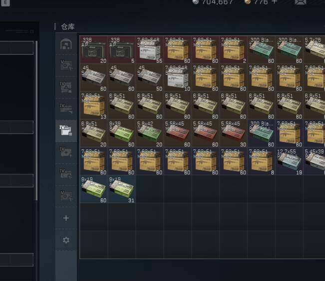
Task: Select the 5.56x45 red box with 30 rounds
Action: point(234,134)
